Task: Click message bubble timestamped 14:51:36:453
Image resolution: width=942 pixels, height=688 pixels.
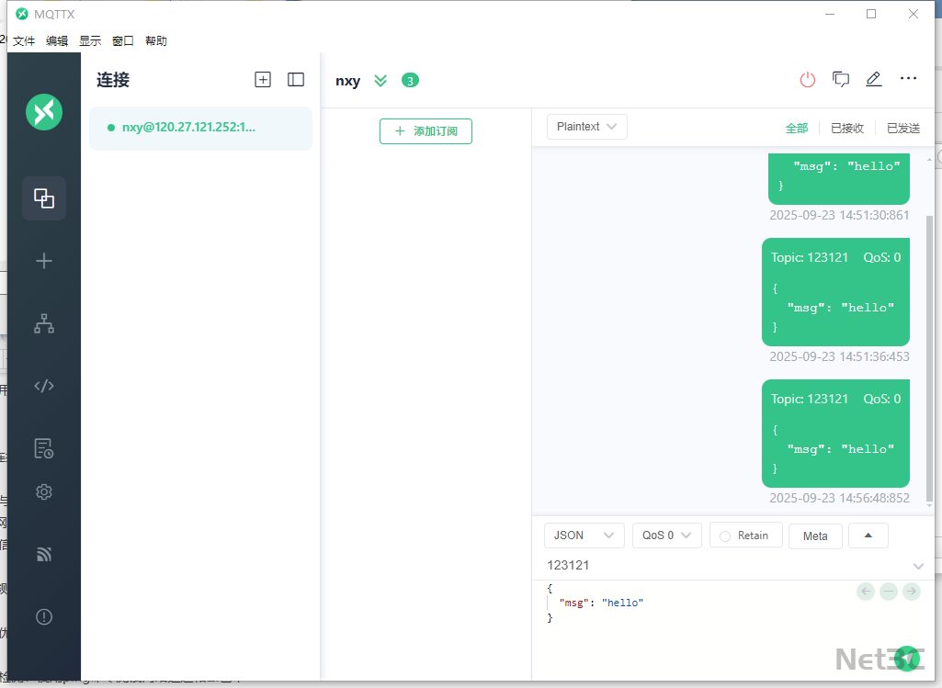Action: [835, 292]
